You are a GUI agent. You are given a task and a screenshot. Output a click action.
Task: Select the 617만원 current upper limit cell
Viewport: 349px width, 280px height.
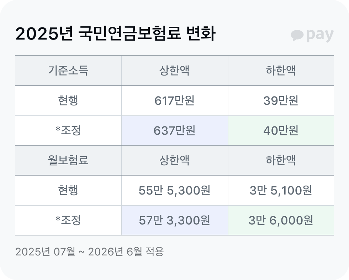174,101
